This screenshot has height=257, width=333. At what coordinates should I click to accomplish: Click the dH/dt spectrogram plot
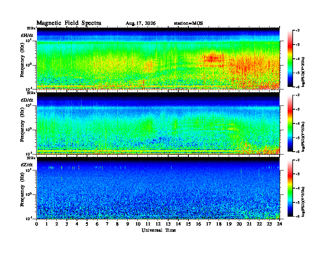click(x=158, y=58)
